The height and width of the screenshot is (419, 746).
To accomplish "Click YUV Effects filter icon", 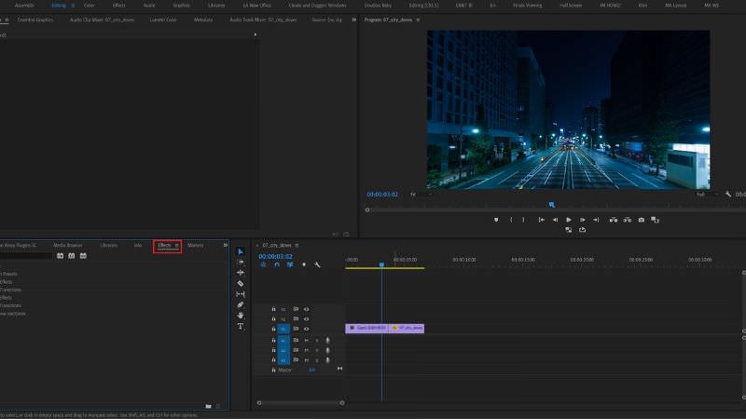I will click(83, 256).
